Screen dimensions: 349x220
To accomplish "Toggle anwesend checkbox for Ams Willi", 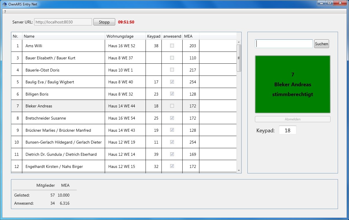I will click(x=172, y=46).
